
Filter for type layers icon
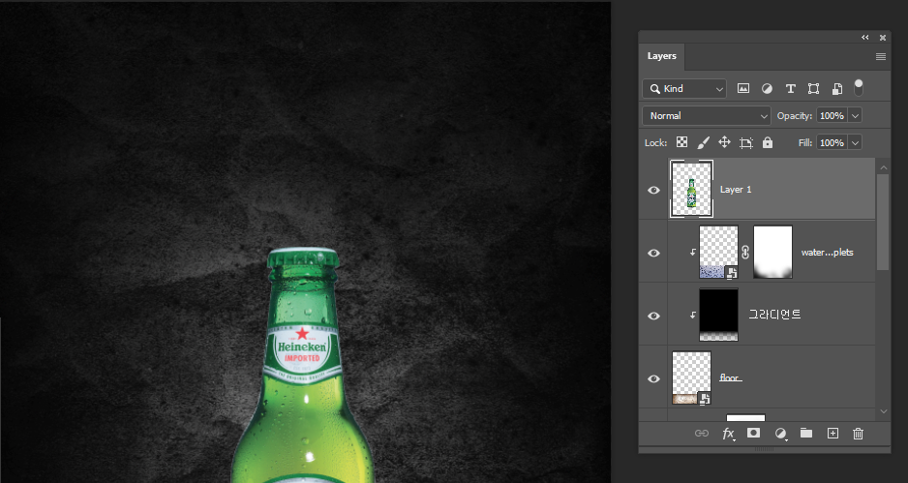(x=791, y=89)
